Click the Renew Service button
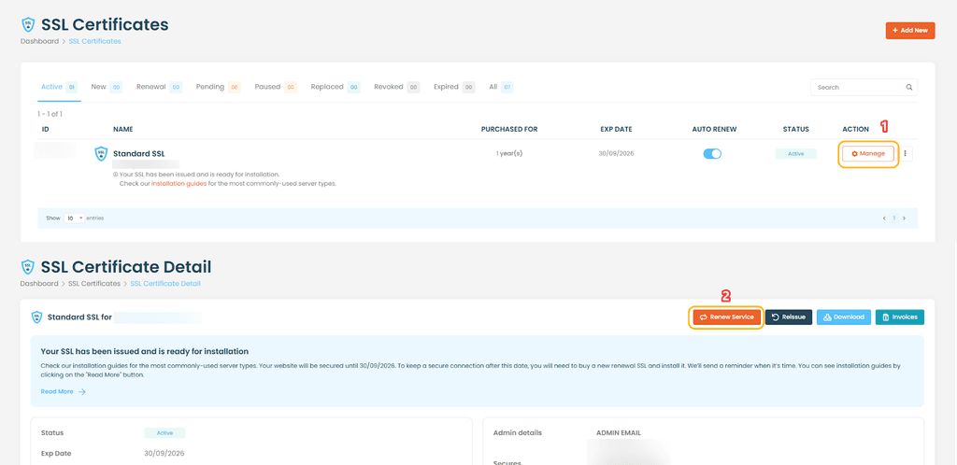Viewport: 957px width, 465px height. (726, 317)
